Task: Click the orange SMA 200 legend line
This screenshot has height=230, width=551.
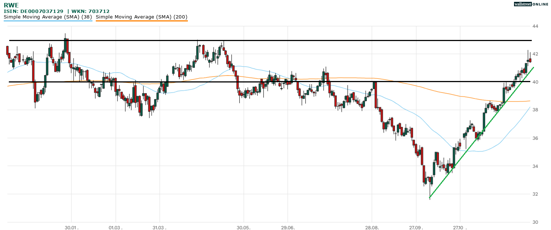Action: click(x=142, y=21)
